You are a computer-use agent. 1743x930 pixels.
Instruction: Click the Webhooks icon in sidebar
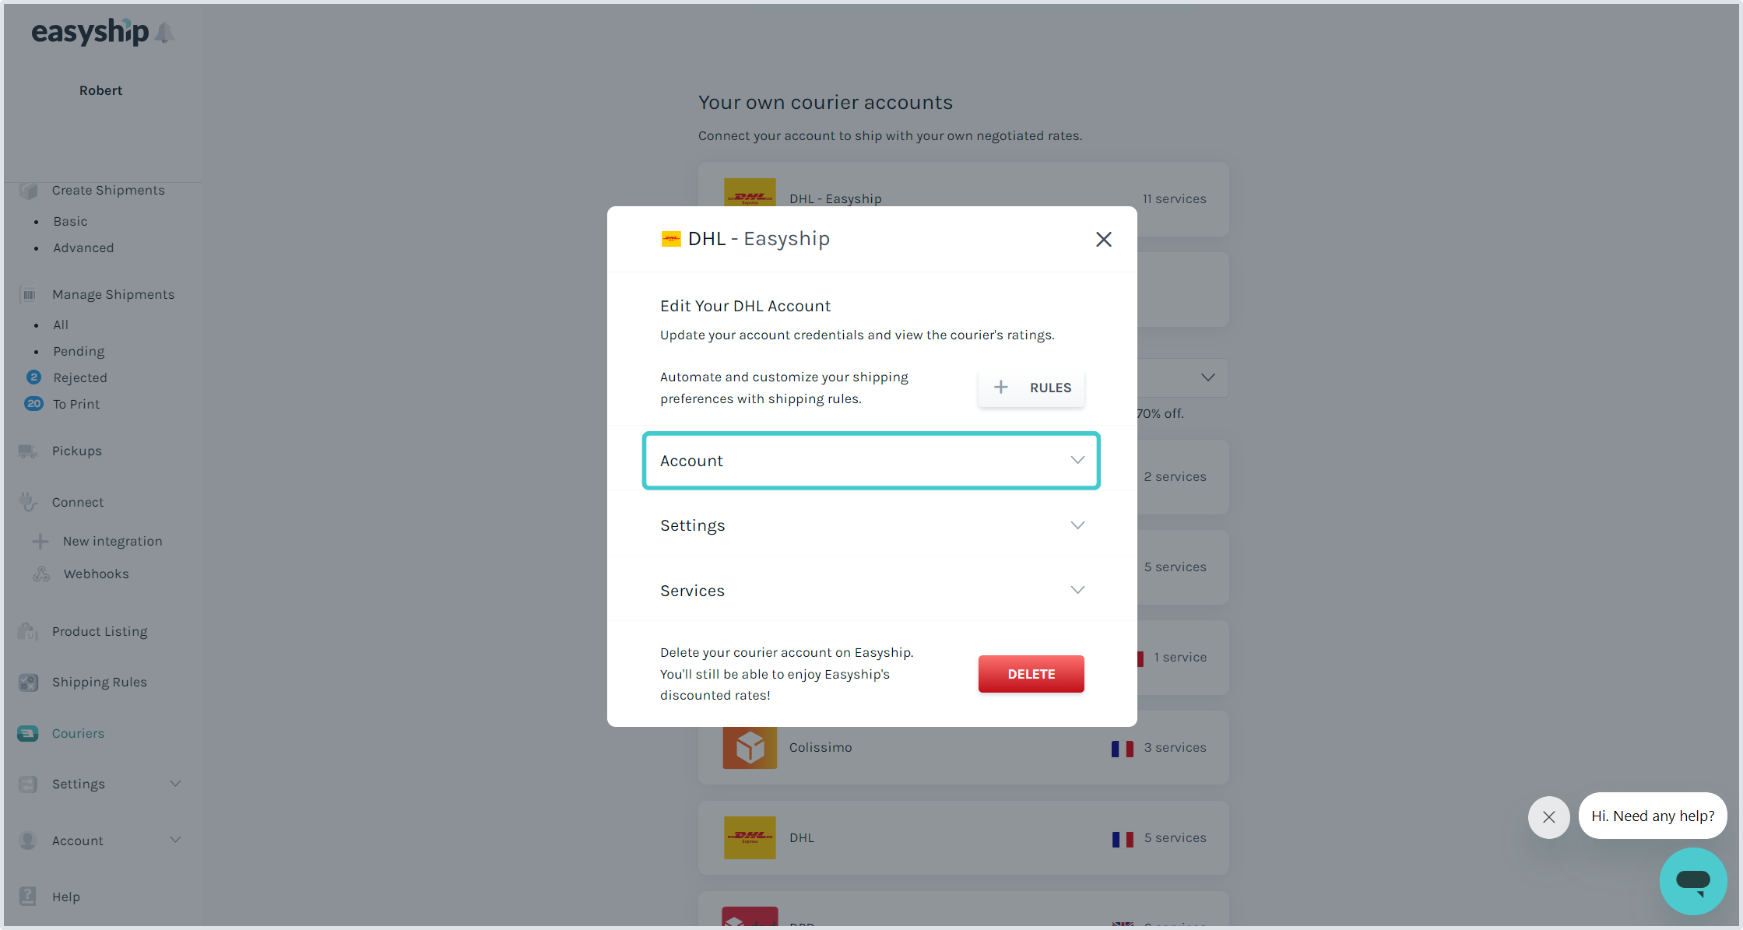click(41, 574)
